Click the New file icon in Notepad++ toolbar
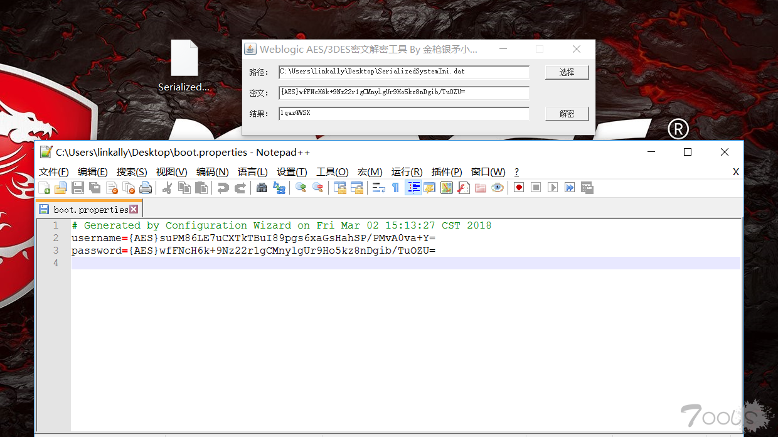The image size is (778, 437). (x=45, y=188)
